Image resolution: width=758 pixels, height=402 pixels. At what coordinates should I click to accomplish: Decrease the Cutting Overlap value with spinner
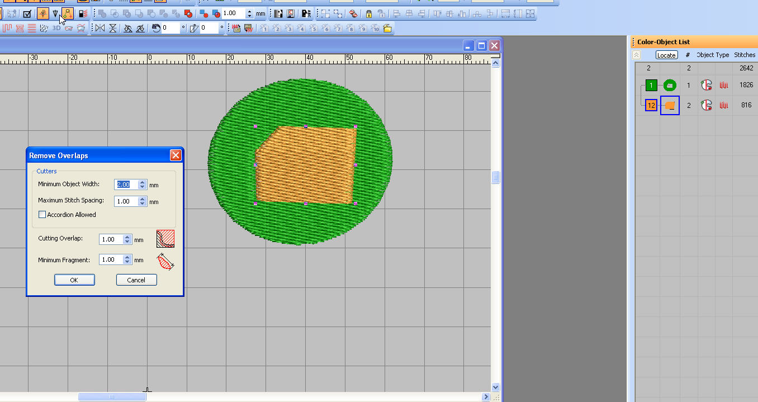[x=127, y=242]
